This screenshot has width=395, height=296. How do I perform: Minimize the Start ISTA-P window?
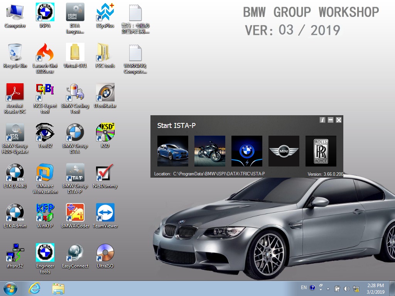[331, 120]
